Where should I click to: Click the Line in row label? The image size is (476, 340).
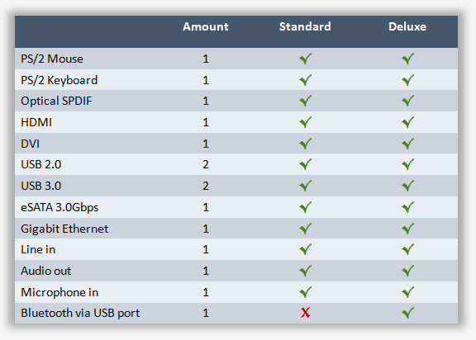pyautogui.click(x=38, y=249)
